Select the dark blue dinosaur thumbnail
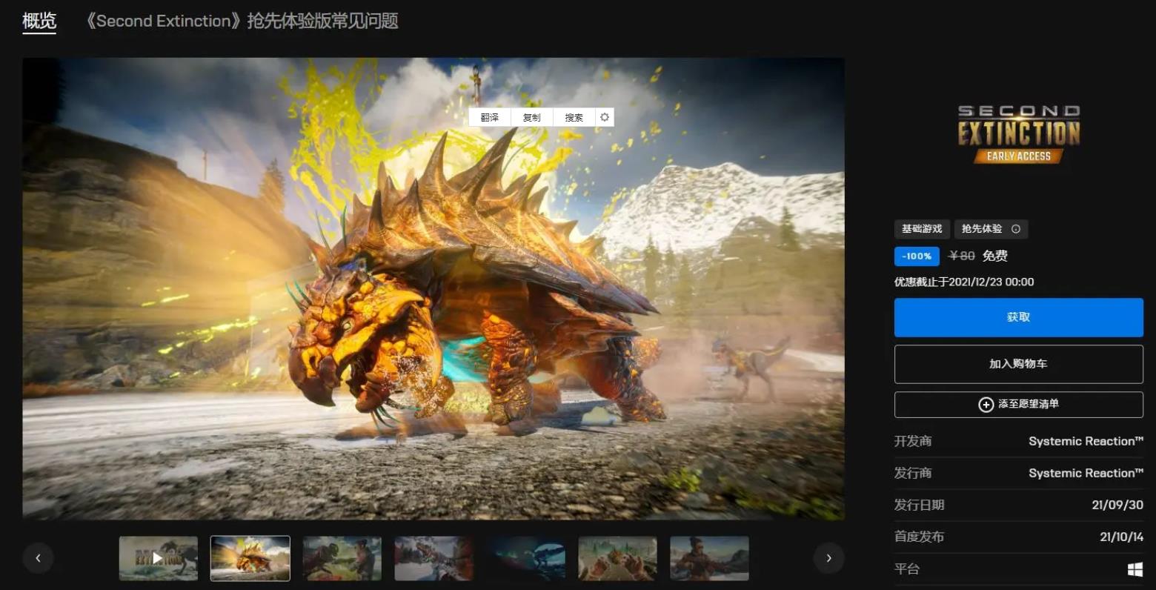The width and height of the screenshot is (1156, 590). pos(526,558)
